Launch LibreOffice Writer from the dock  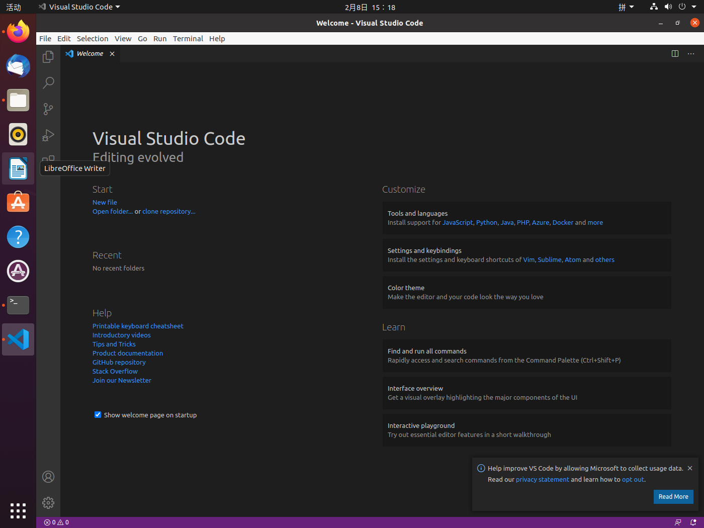click(x=18, y=168)
